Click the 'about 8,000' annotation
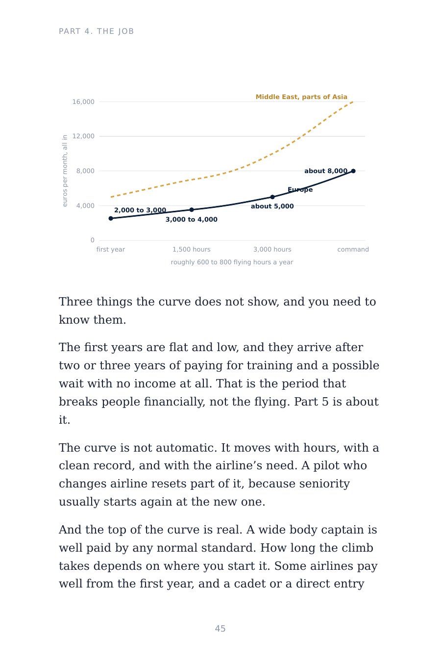441x662 pixels. pyautogui.click(x=326, y=171)
